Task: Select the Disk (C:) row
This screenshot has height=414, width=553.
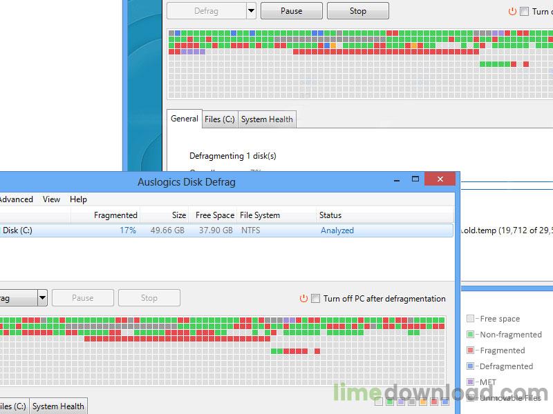Action: [x=227, y=230]
